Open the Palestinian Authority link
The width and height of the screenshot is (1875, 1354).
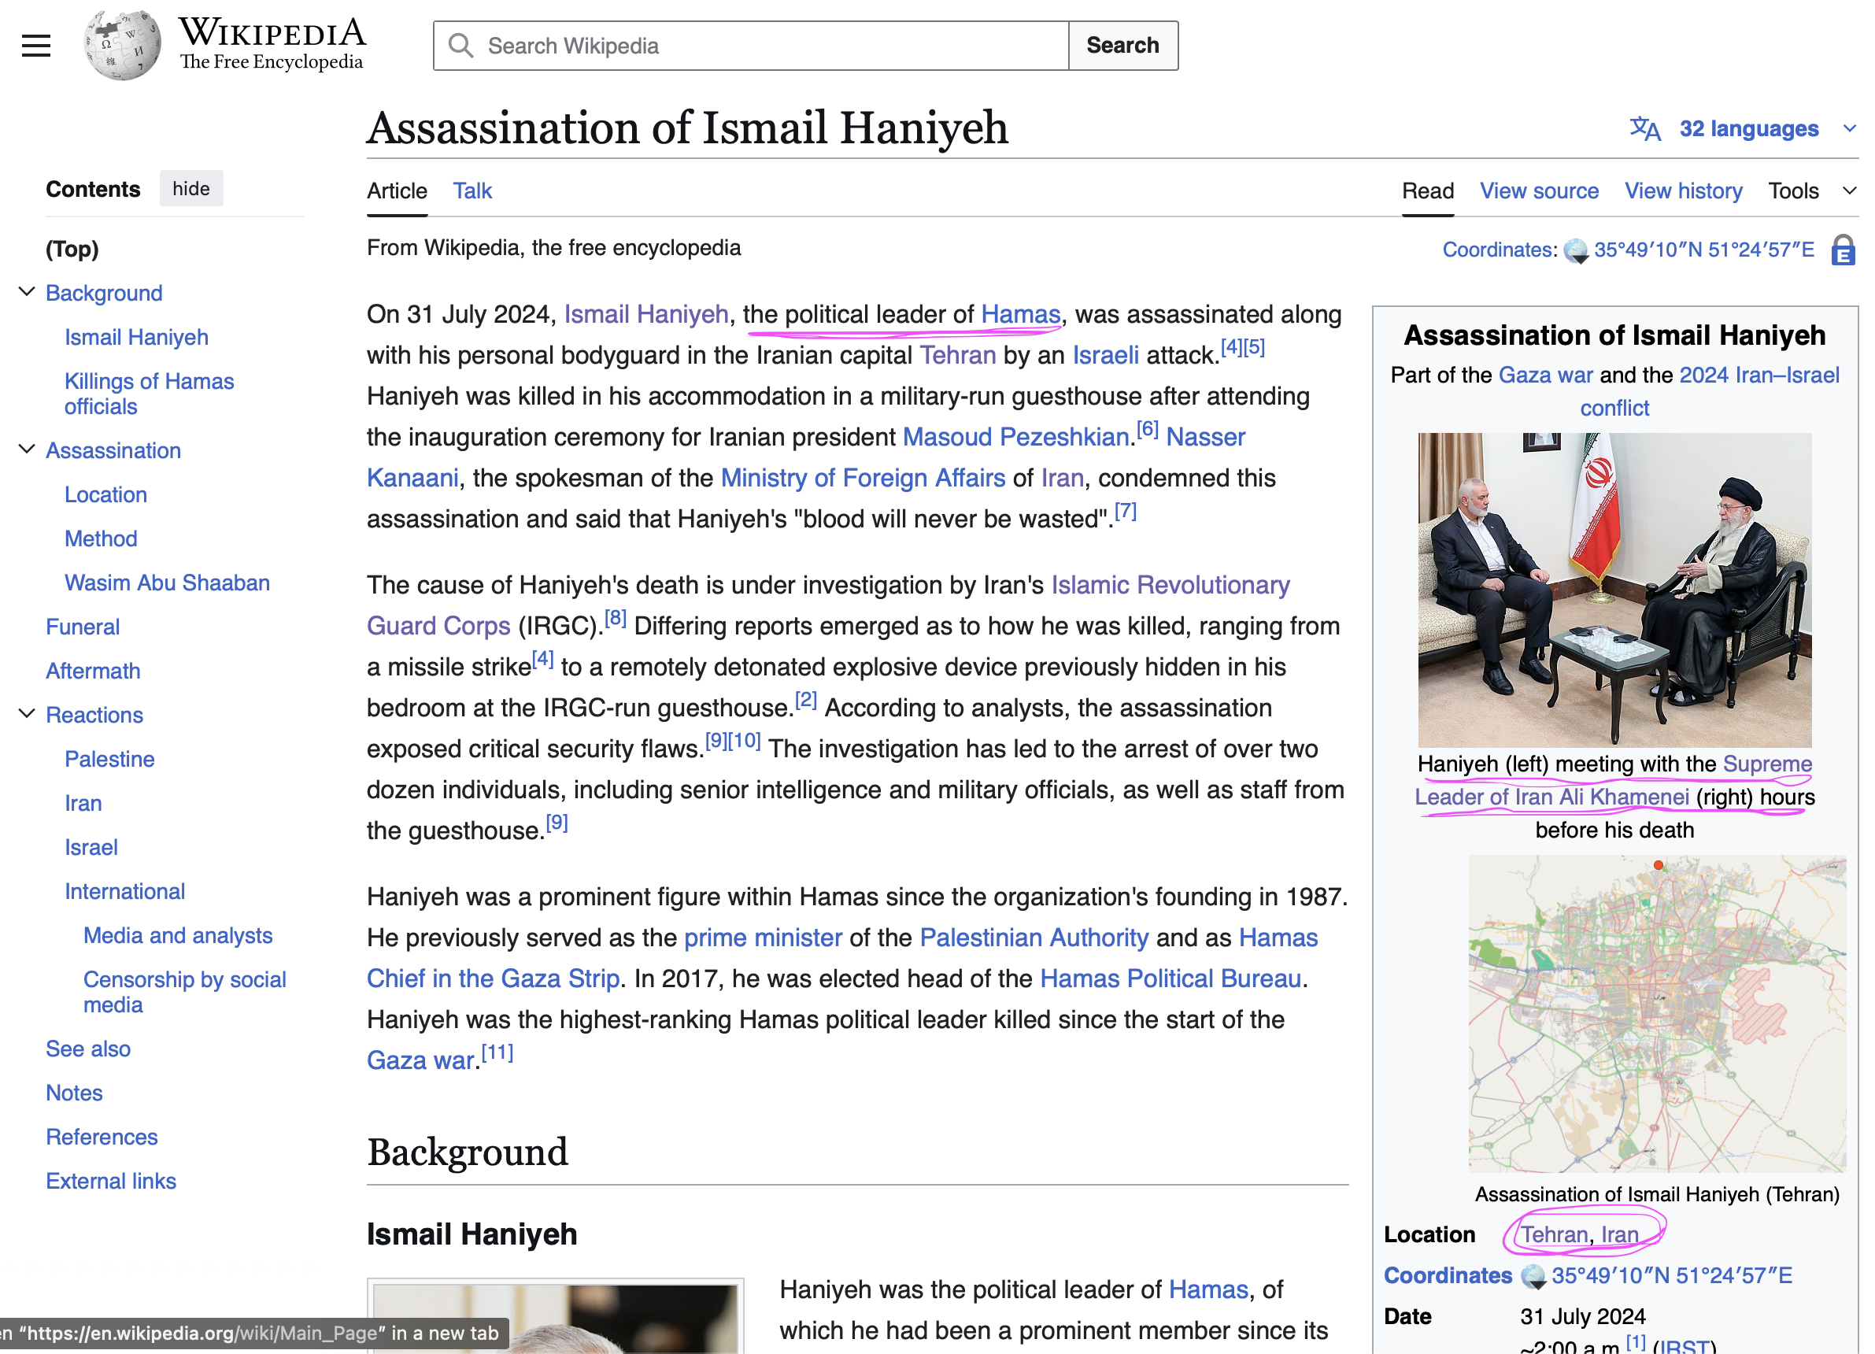pyautogui.click(x=1034, y=938)
